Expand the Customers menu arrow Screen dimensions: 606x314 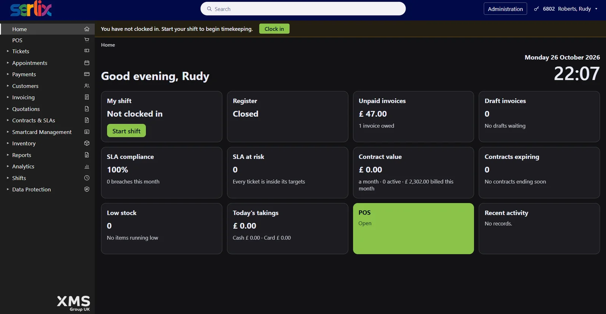click(x=8, y=86)
